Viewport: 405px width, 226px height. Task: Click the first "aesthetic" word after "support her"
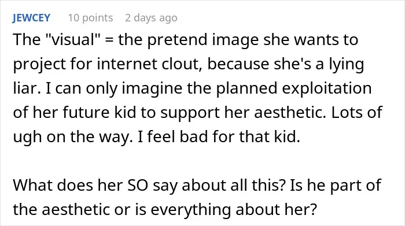(290, 113)
